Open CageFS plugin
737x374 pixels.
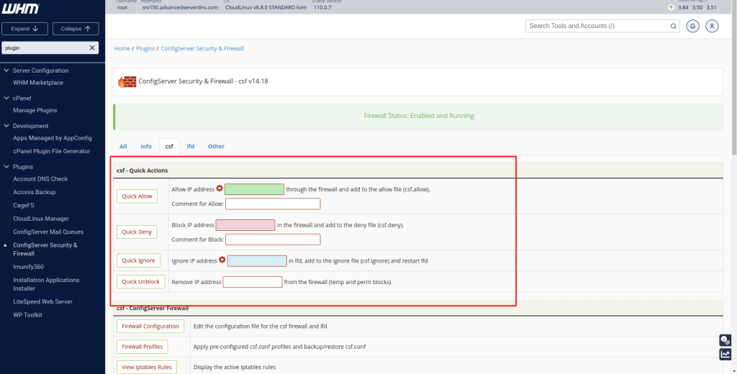coord(24,205)
